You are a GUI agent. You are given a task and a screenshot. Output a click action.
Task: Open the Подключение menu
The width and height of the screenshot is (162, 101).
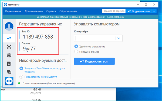pos(13,11)
